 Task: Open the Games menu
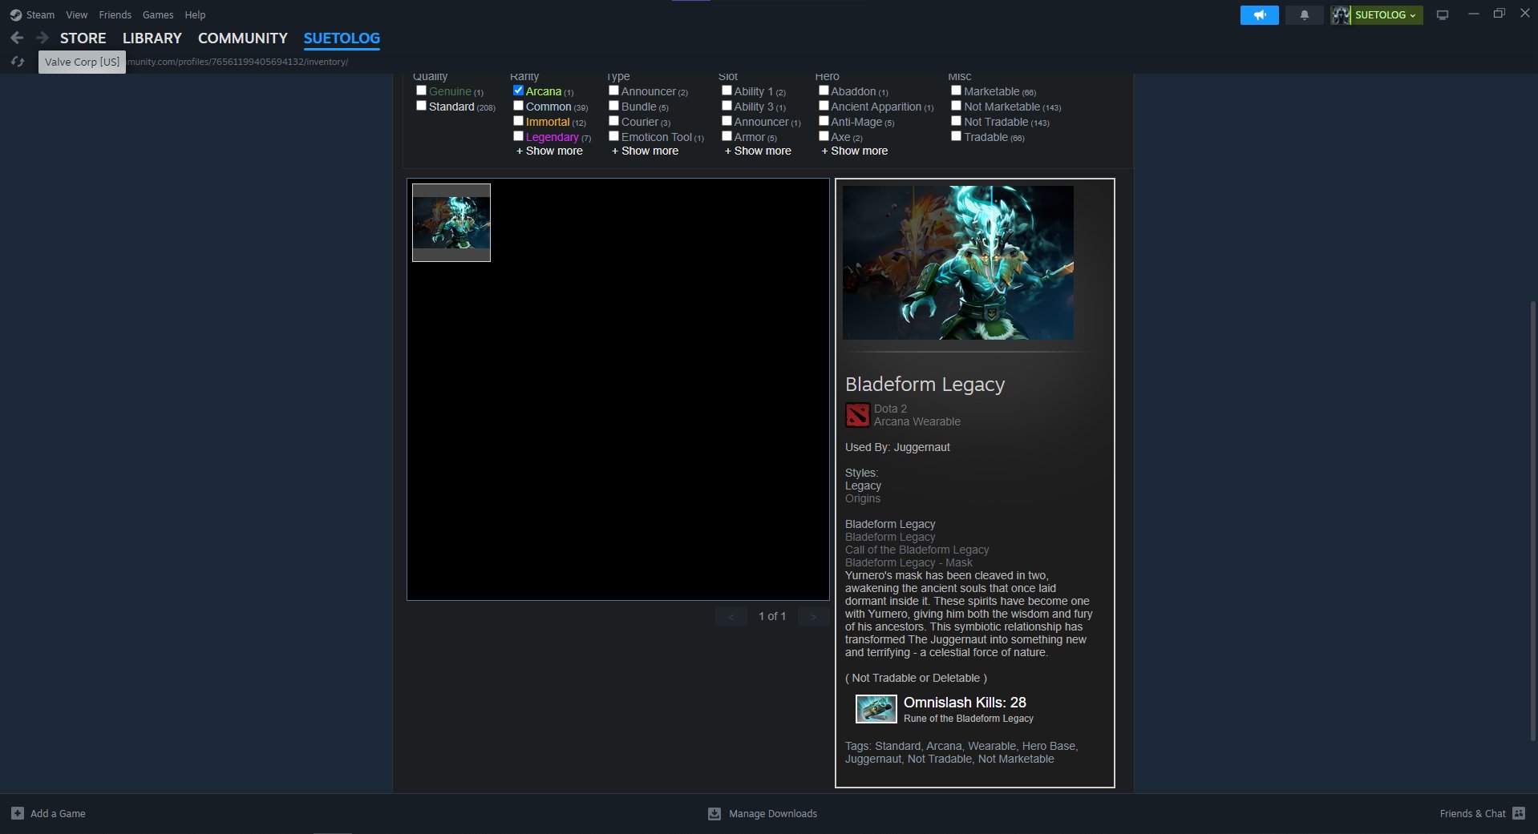157,14
